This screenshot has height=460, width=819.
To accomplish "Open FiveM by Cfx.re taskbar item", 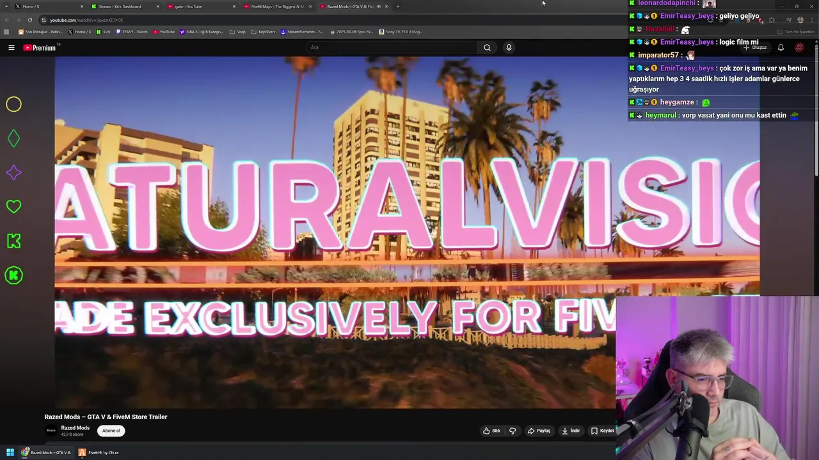I will tap(99, 452).
